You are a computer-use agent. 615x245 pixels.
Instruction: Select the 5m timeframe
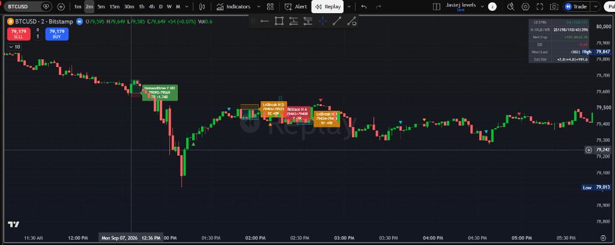(x=101, y=7)
